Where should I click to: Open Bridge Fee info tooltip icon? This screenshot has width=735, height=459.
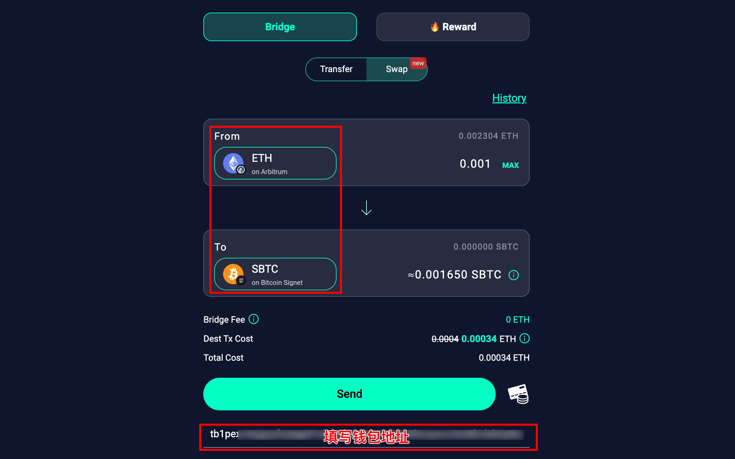coord(254,319)
